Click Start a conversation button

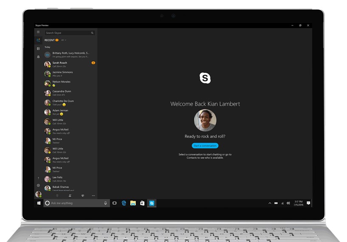pos(205,146)
